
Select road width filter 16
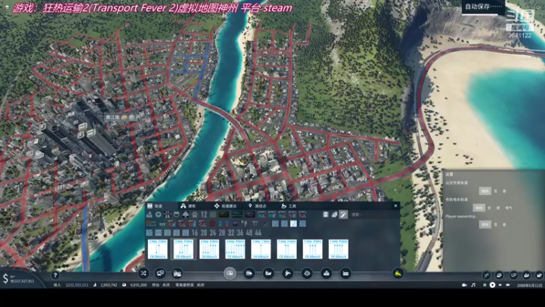pos(195,233)
